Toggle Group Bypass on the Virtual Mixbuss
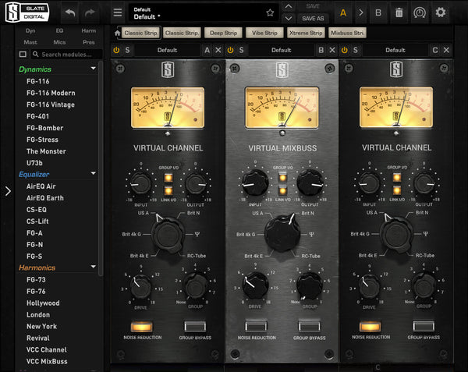Viewport: 468px width, 372px height. click(308, 326)
